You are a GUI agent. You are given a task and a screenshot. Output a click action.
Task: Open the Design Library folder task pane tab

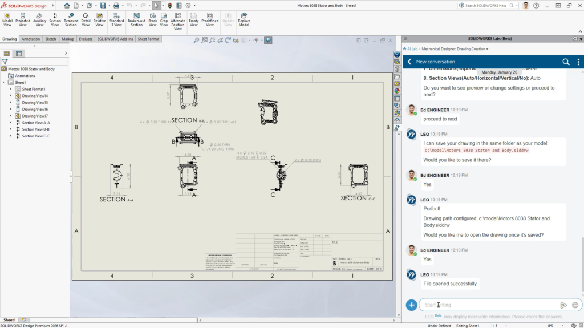click(397, 77)
